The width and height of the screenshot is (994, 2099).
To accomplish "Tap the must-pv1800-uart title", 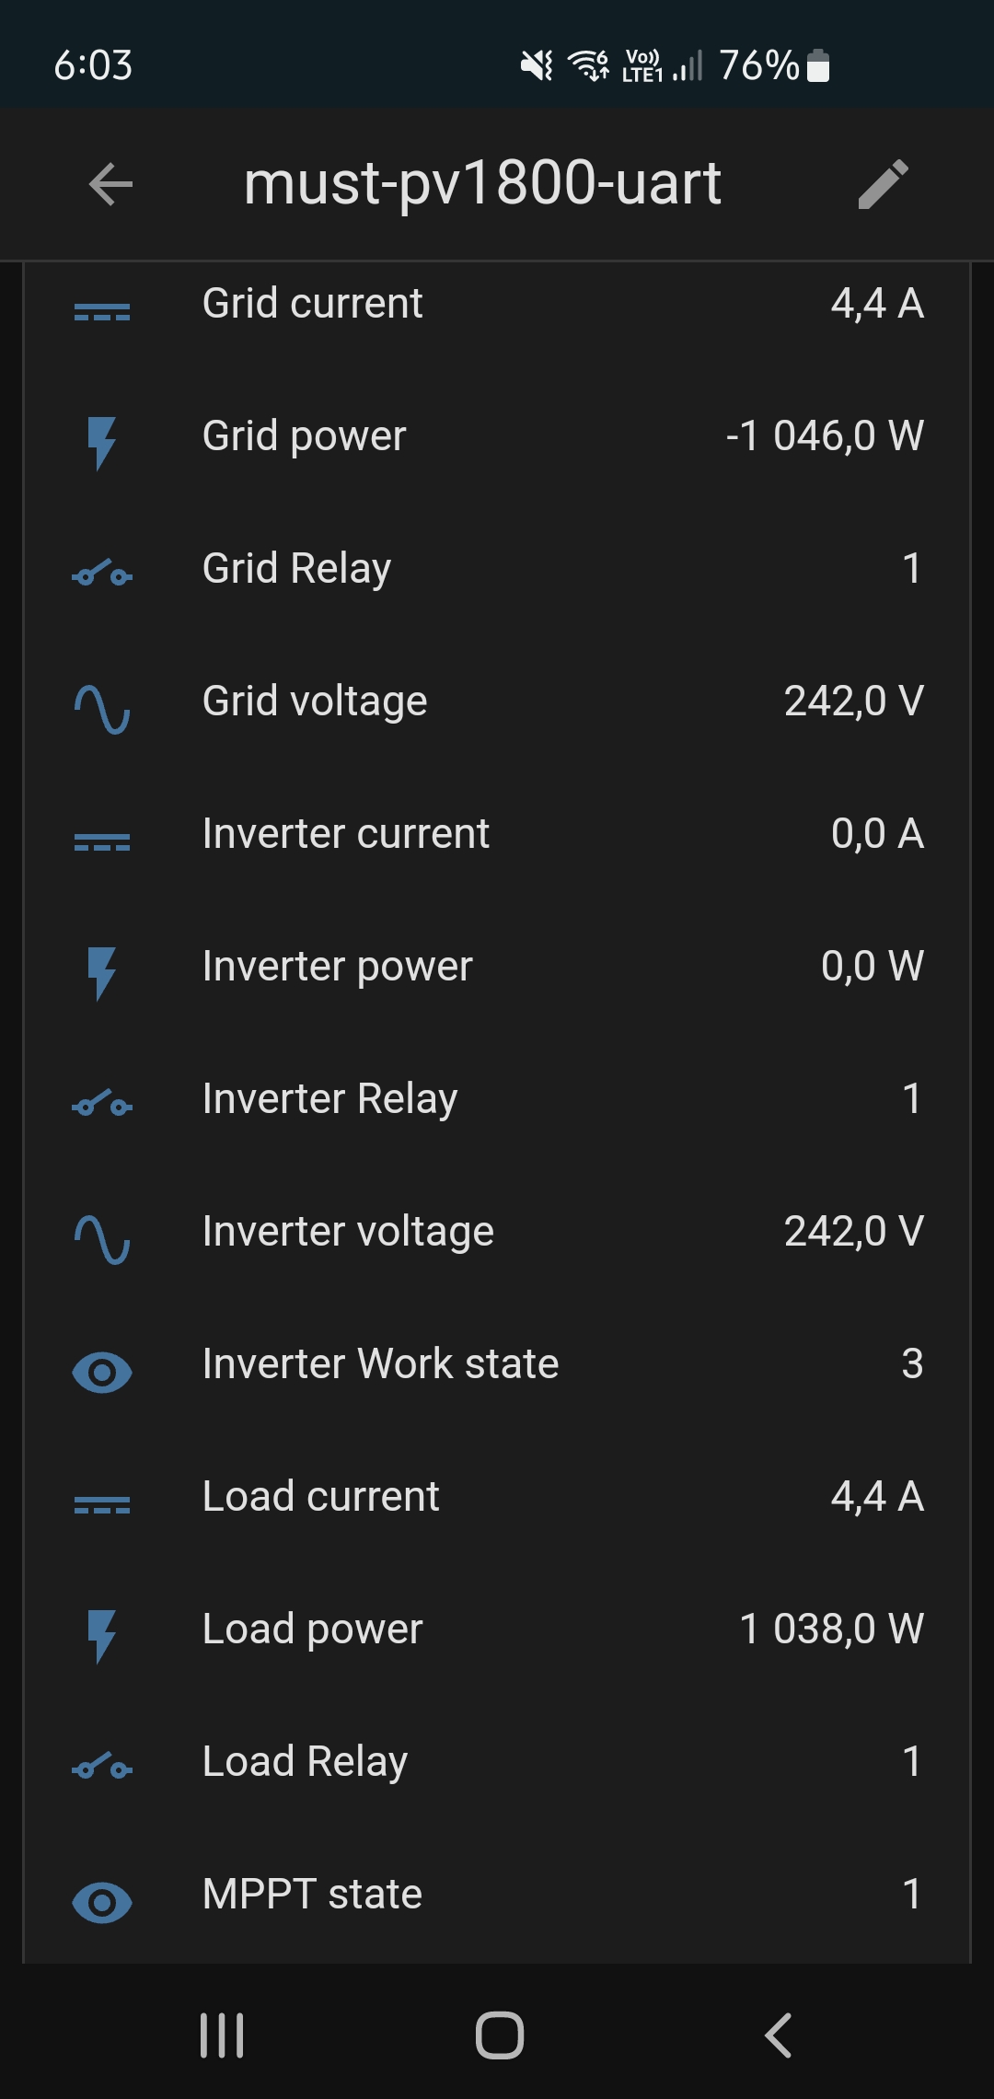I will pos(481,184).
